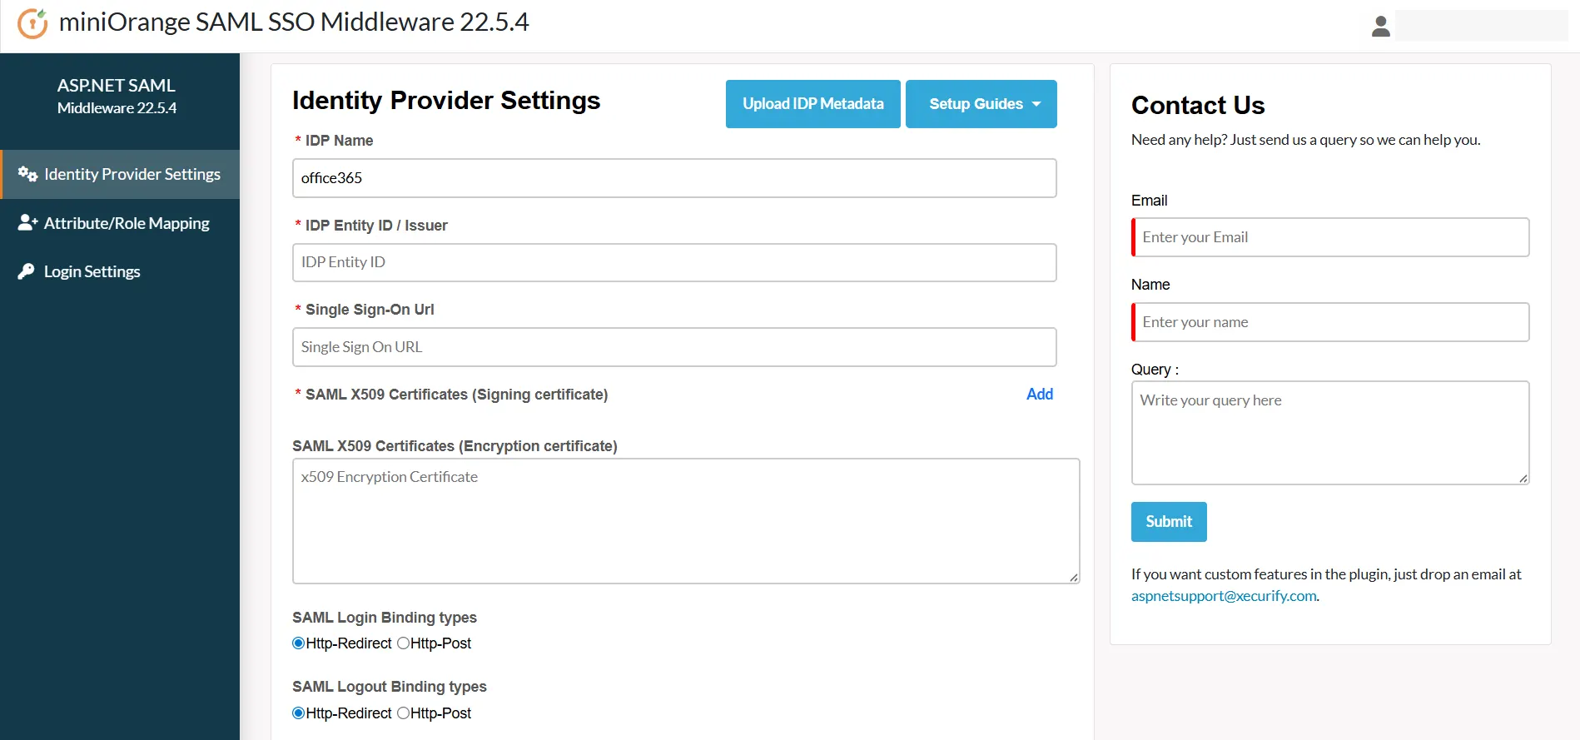Open Attribute/Role Mapping in the sidebar
The width and height of the screenshot is (1580, 740).
(127, 223)
